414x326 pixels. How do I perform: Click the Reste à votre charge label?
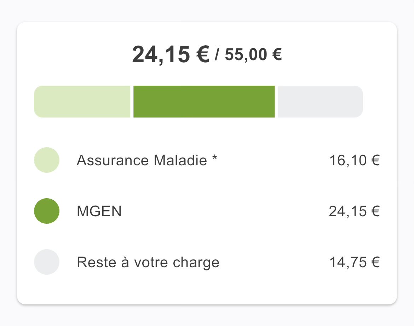tap(148, 263)
